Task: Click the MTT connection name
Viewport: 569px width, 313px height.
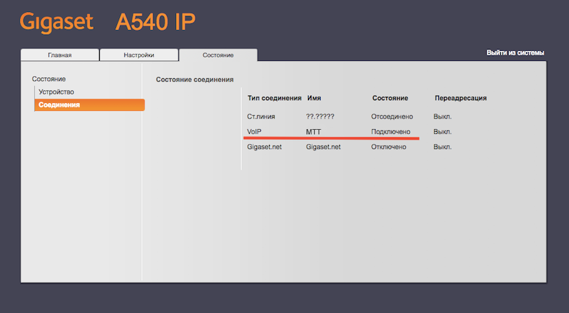Action: [x=313, y=132]
